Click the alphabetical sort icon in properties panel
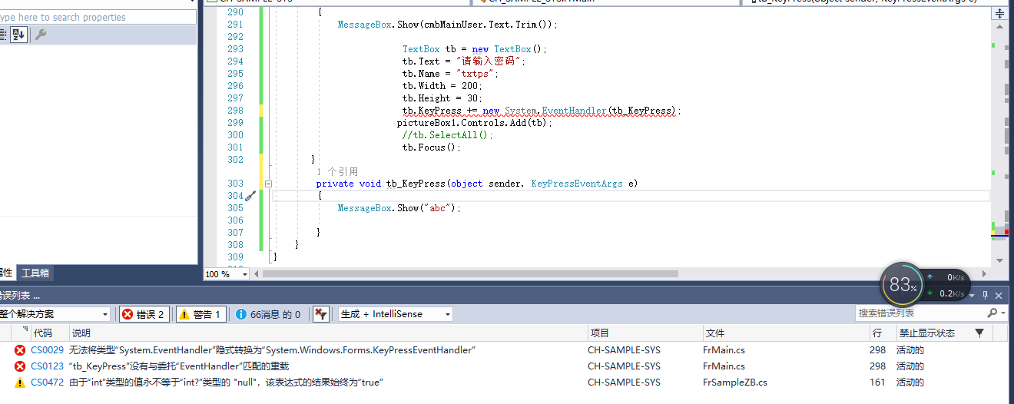 point(19,35)
